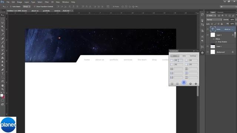Select the Zoom tool
This screenshot has height=133, width=237.
pyautogui.click(x=3, y=89)
